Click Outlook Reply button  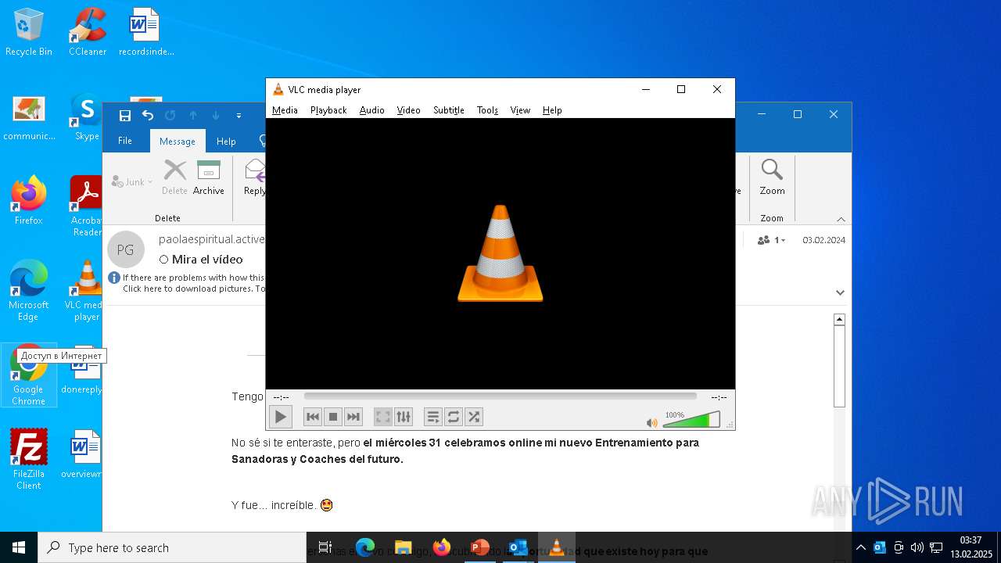(x=254, y=177)
